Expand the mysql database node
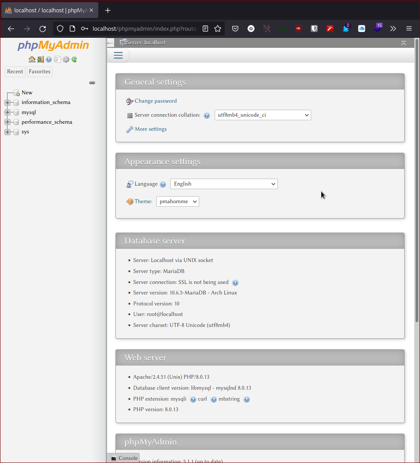The image size is (420, 463). tap(7, 112)
